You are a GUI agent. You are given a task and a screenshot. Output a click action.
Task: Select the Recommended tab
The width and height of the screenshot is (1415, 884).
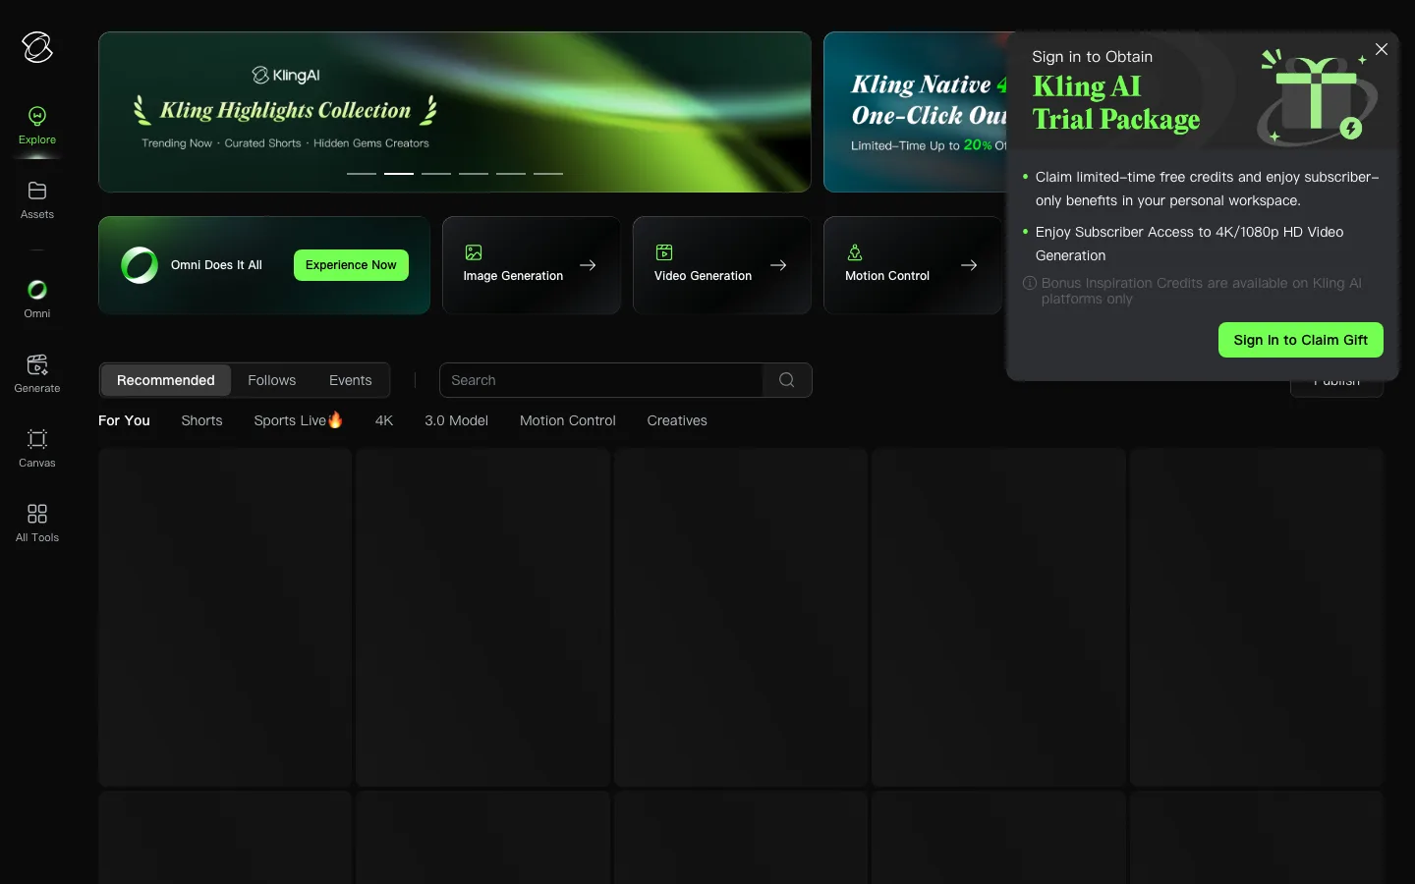click(x=166, y=380)
